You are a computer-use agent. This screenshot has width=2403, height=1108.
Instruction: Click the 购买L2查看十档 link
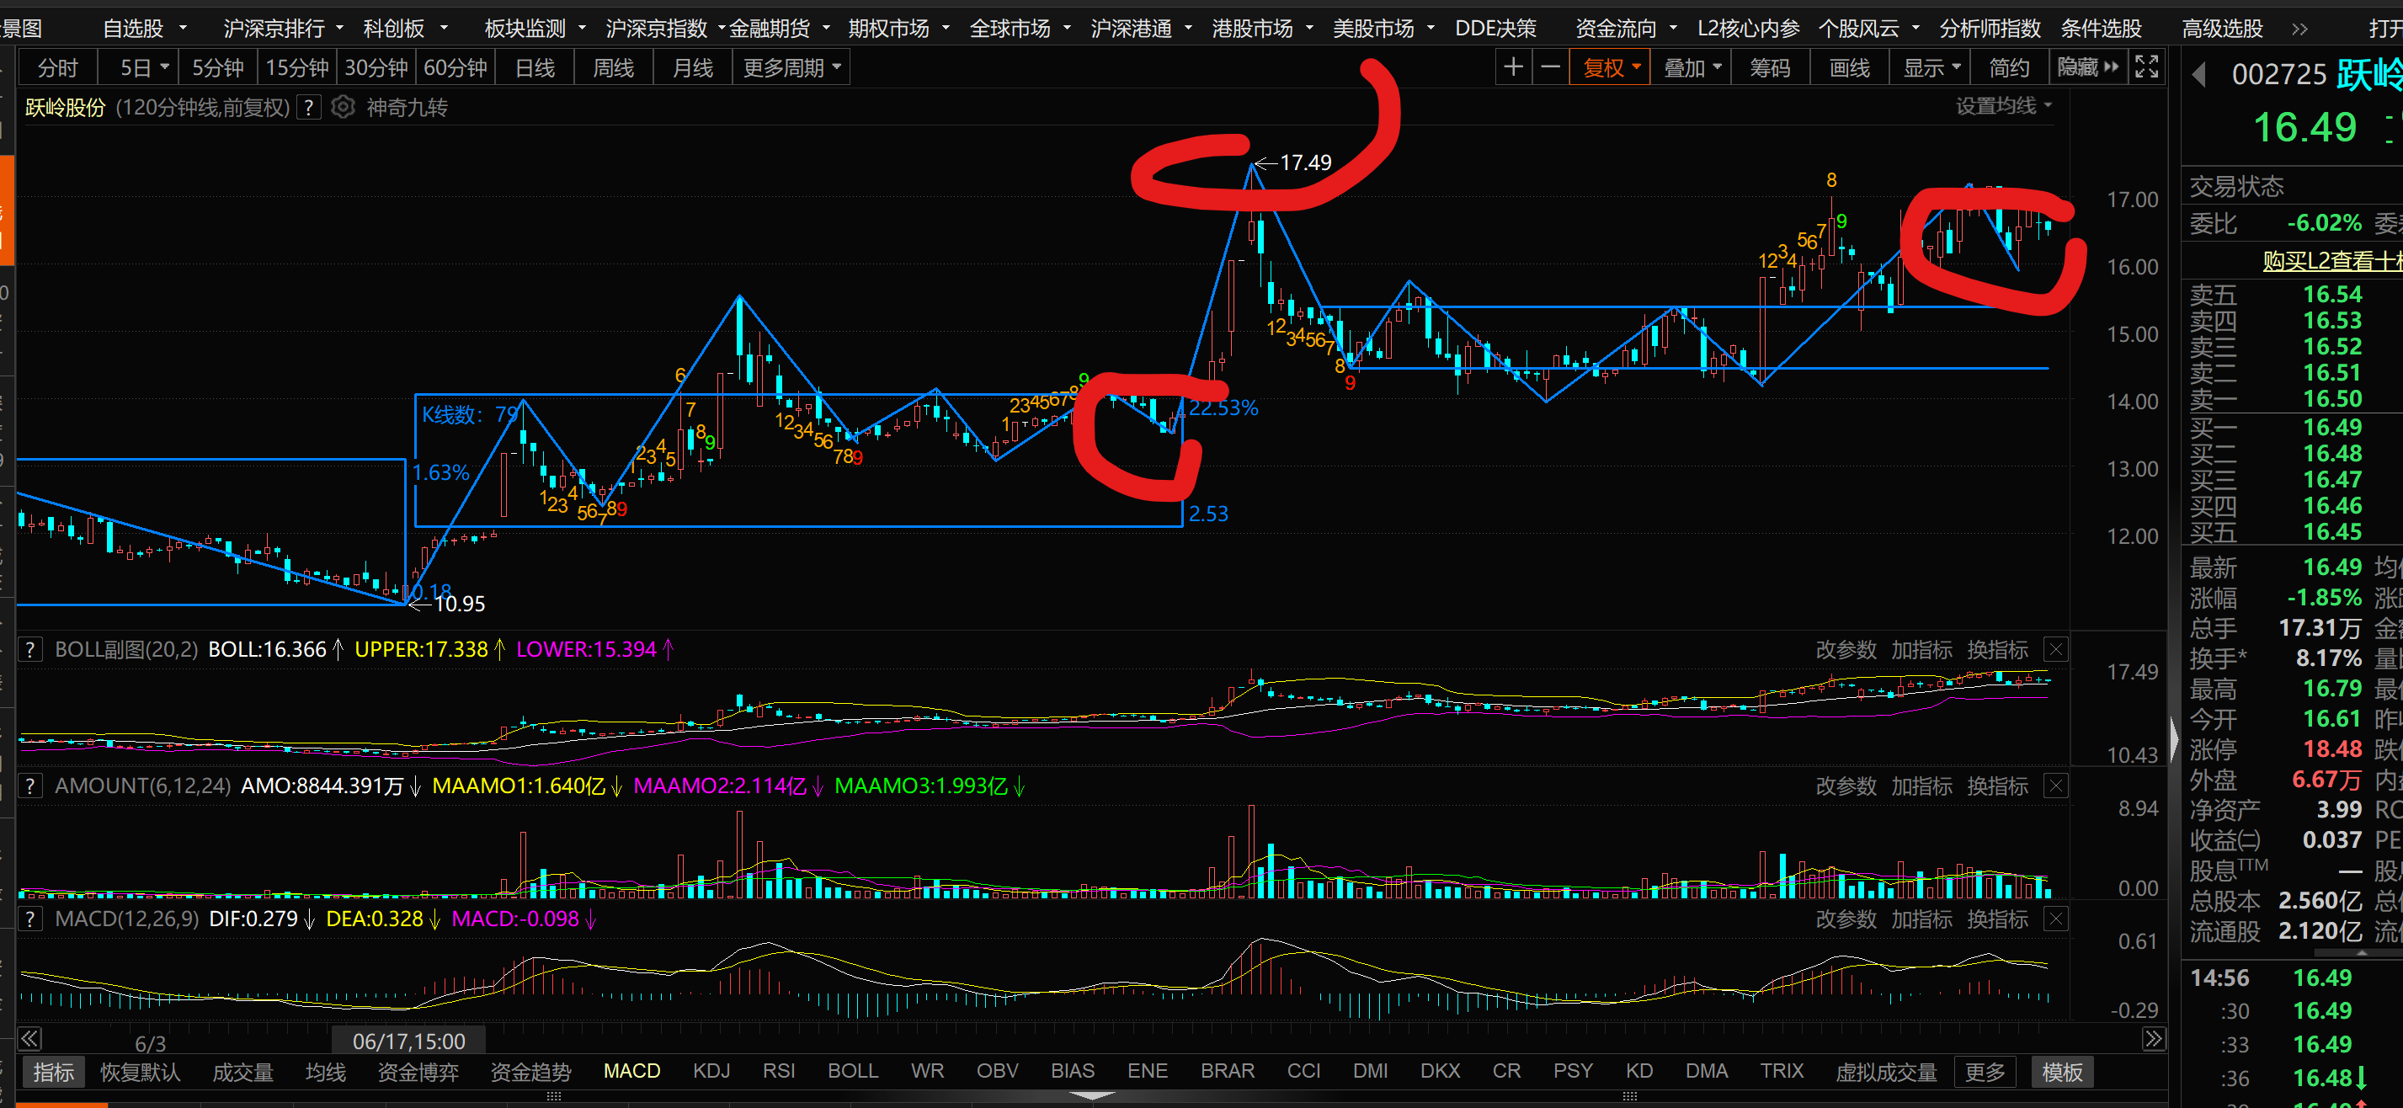click(2331, 261)
